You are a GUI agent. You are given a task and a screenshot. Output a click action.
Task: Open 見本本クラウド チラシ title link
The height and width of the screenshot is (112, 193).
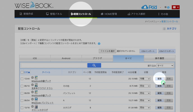tap(42, 88)
